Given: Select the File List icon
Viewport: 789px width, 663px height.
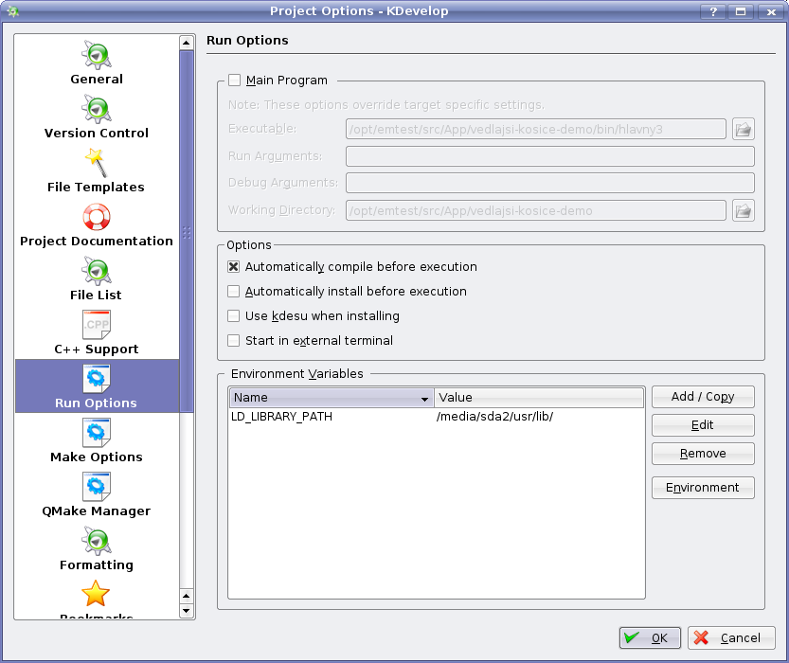Looking at the screenshot, I should click(97, 272).
